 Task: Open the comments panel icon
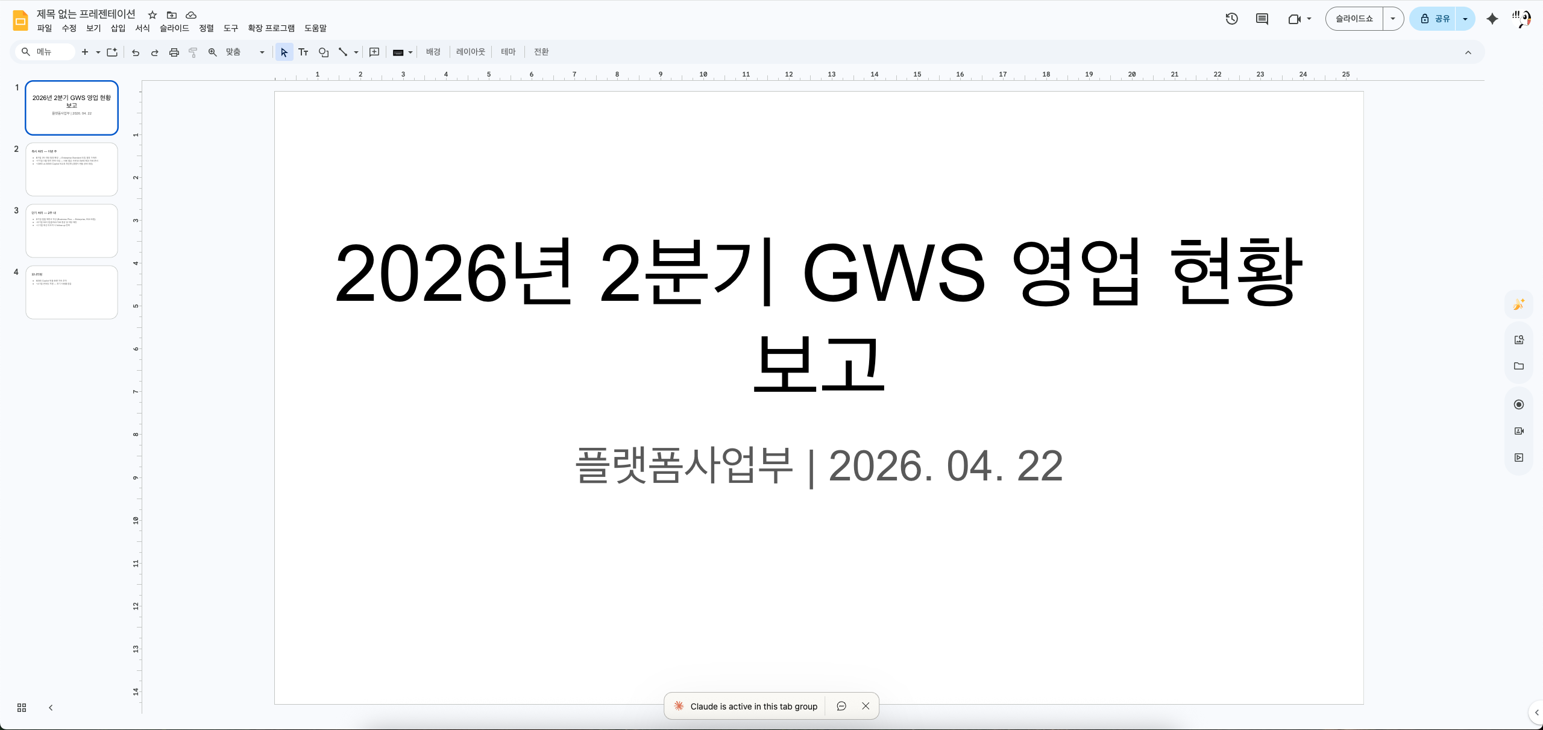click(1262, 19)
